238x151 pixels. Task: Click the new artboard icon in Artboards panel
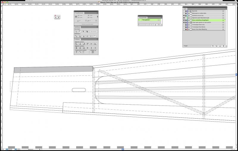[155, 25]
